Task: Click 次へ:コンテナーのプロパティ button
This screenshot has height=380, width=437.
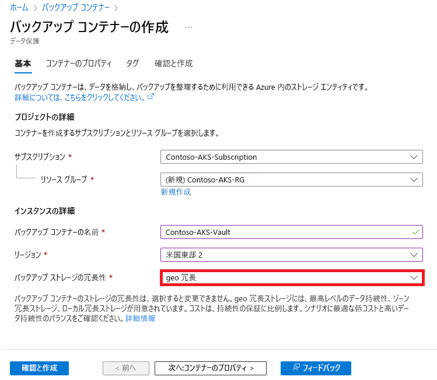Action: coord(211,368)
